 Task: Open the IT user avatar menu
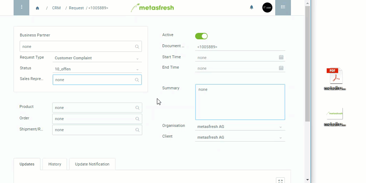click(x=267, y=8)
